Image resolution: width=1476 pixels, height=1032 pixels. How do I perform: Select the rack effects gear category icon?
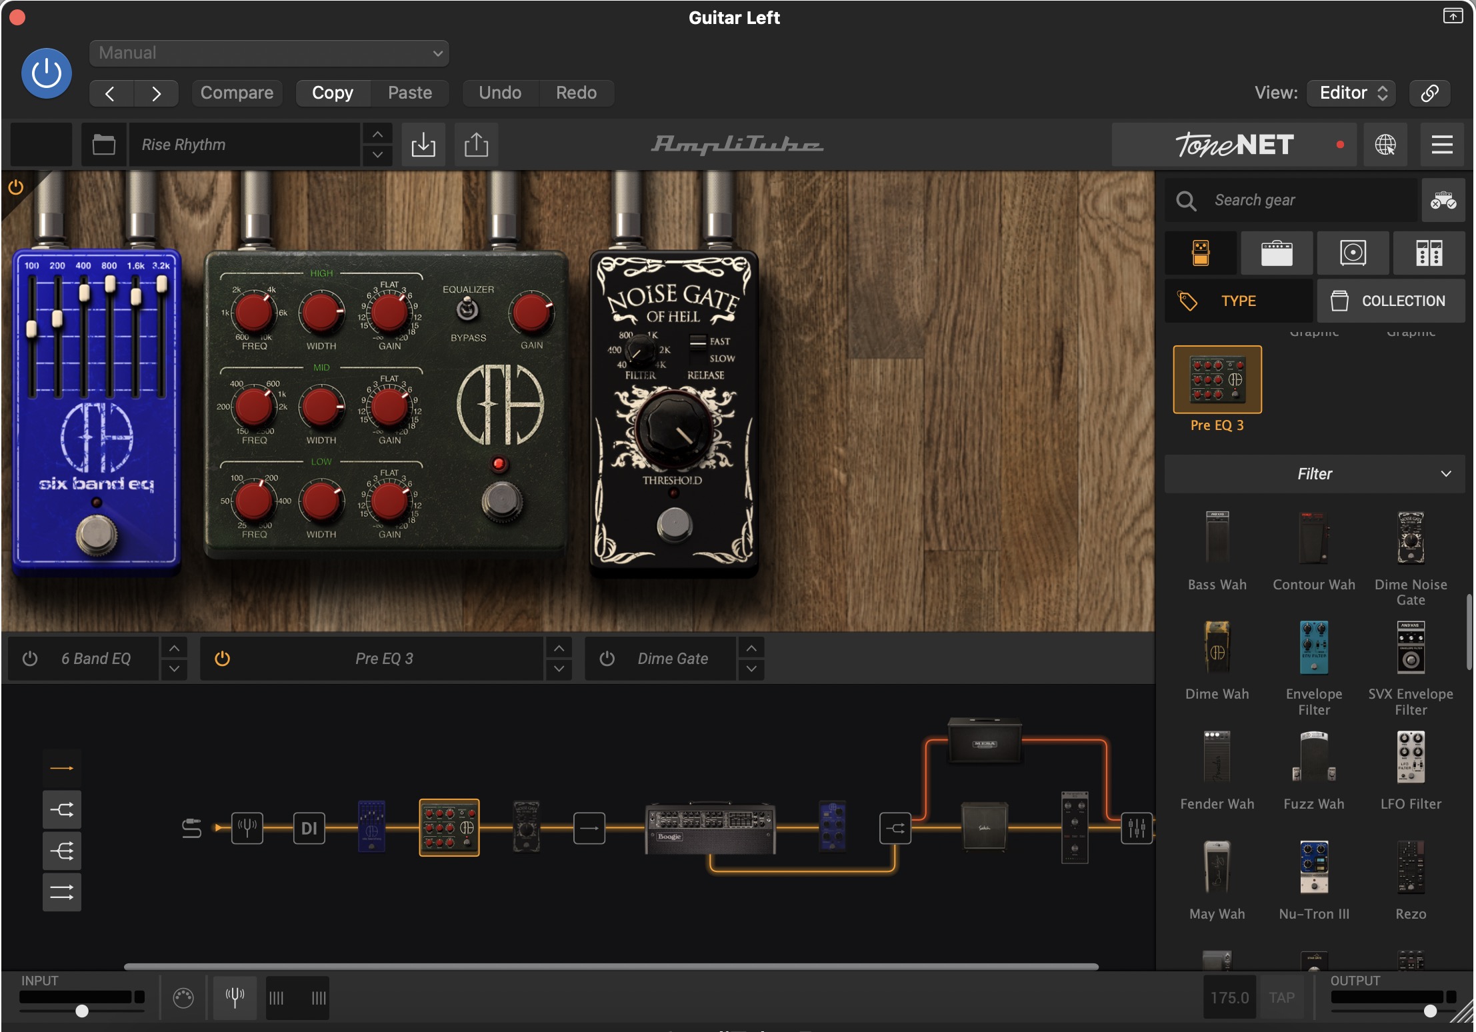[x=1429, y=253]
